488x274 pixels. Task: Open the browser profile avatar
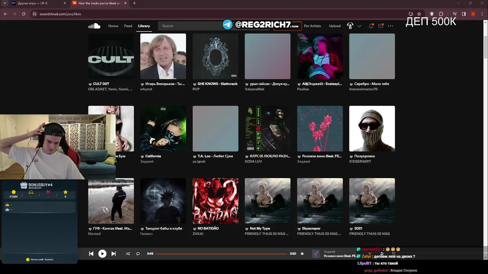(x=473, y=14)
